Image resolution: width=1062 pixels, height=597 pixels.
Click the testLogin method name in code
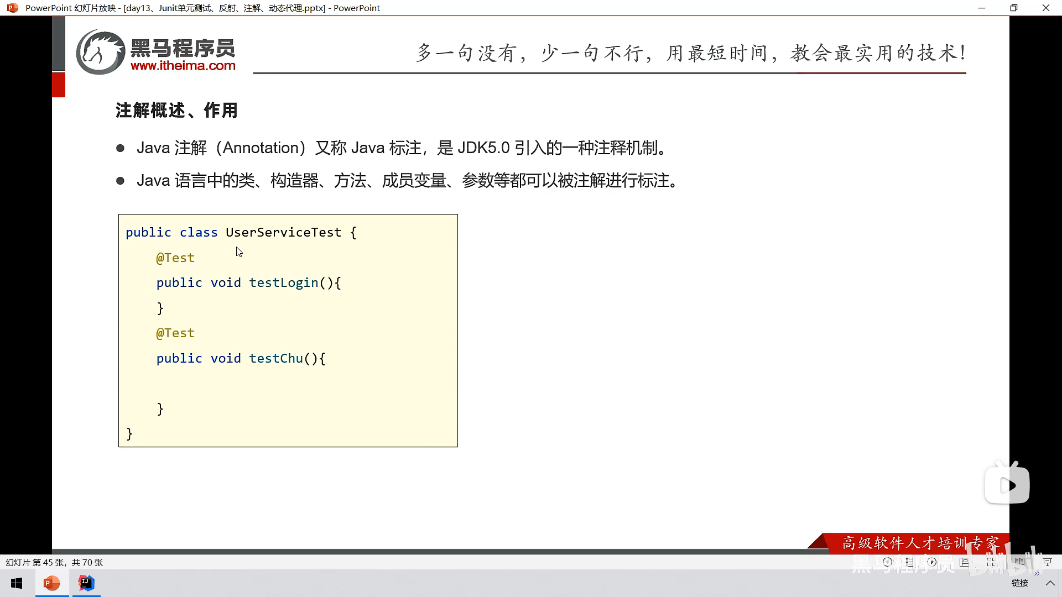click(x=283, y=282)
